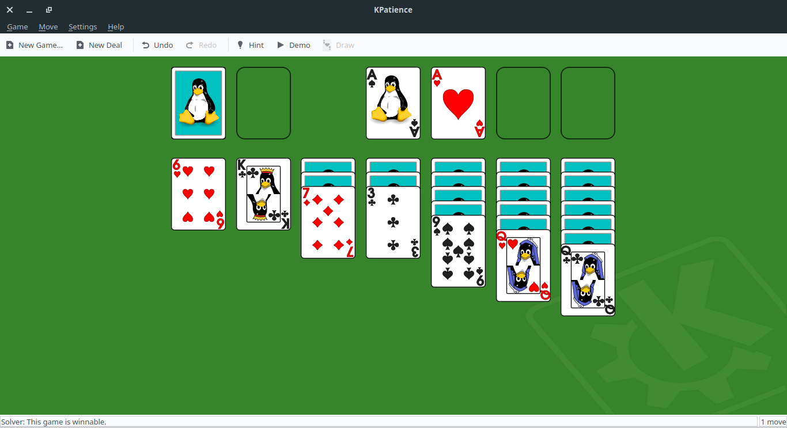
Task: Click the empty waste pile slot
Action: pyautogui.click(x=263, y=103)
